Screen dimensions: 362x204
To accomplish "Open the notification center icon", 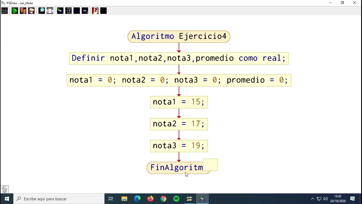I will click(x=353, y=199).
